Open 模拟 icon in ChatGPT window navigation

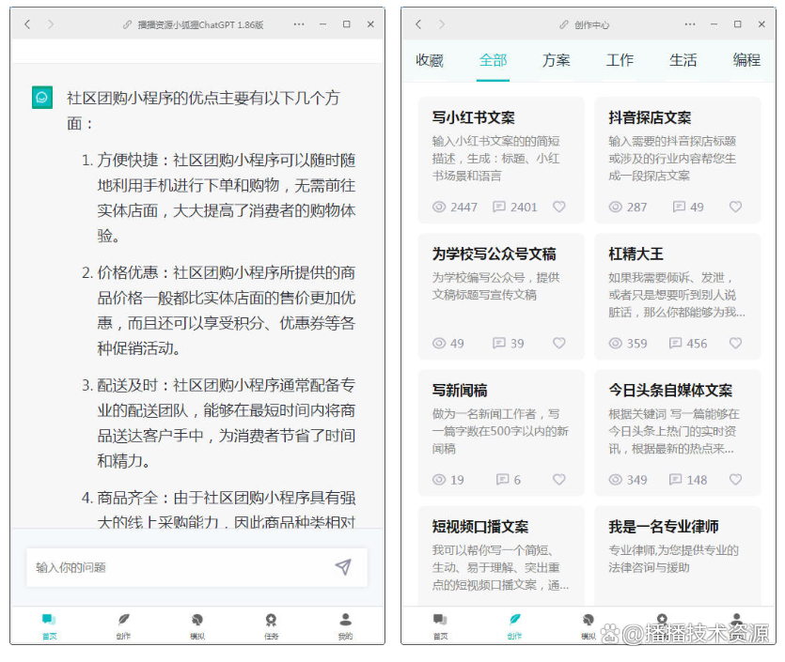196,620
